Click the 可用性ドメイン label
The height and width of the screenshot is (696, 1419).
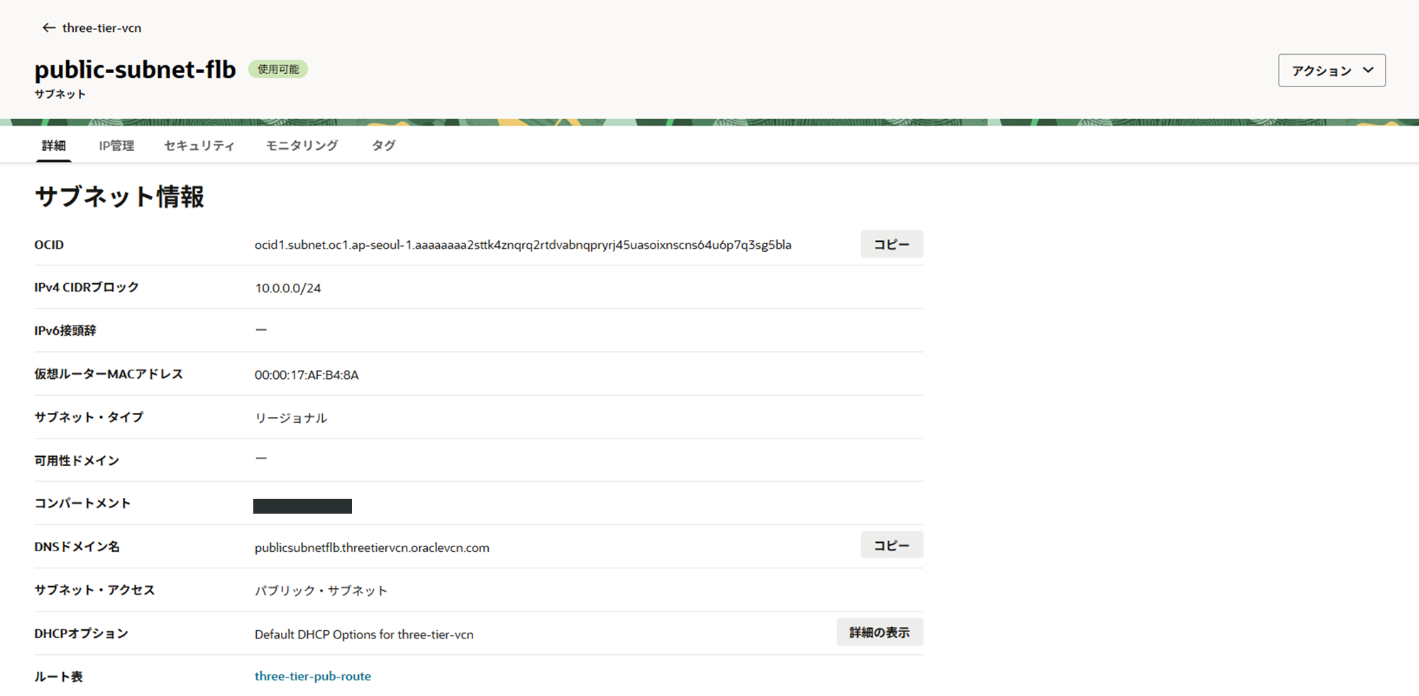click(77, 461)
